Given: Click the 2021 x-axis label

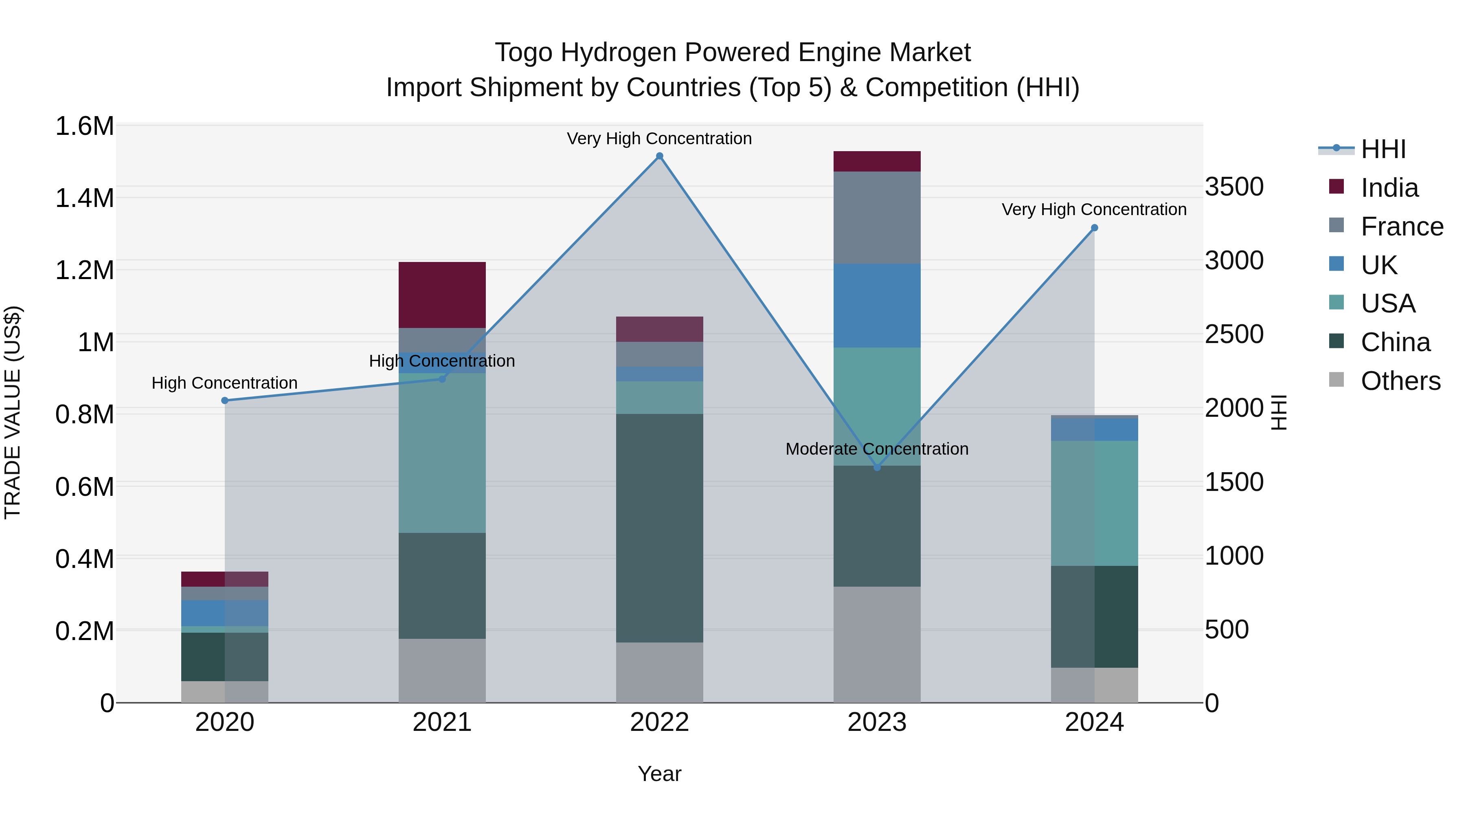Looking at the screenshot, I should 442,722.
